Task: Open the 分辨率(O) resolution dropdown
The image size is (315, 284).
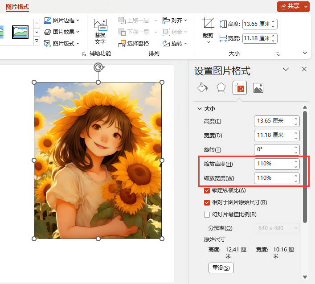Action: [x=278, y=228]
